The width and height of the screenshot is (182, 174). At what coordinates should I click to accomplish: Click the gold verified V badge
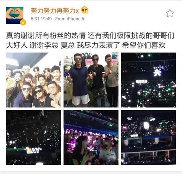coord(23,23)
